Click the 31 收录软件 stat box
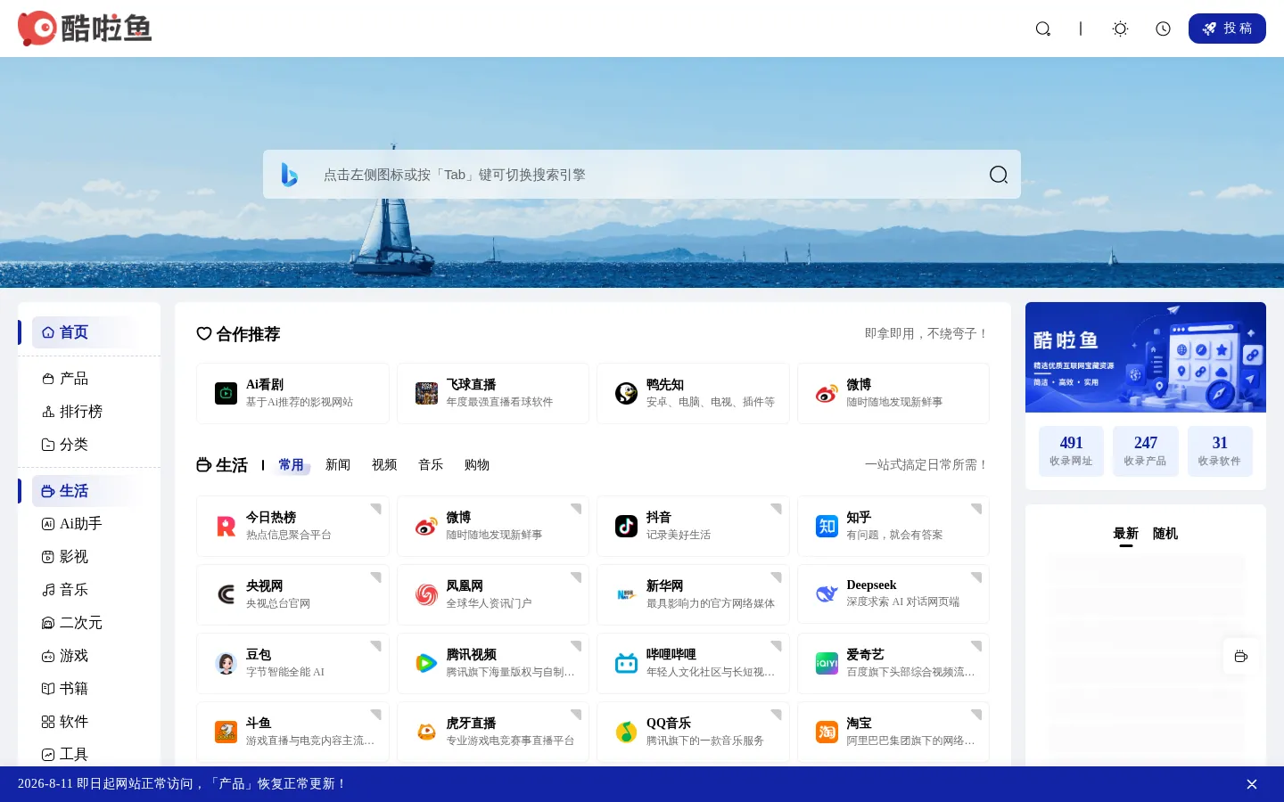The image size is (1284, 802). click(1220, 451)
